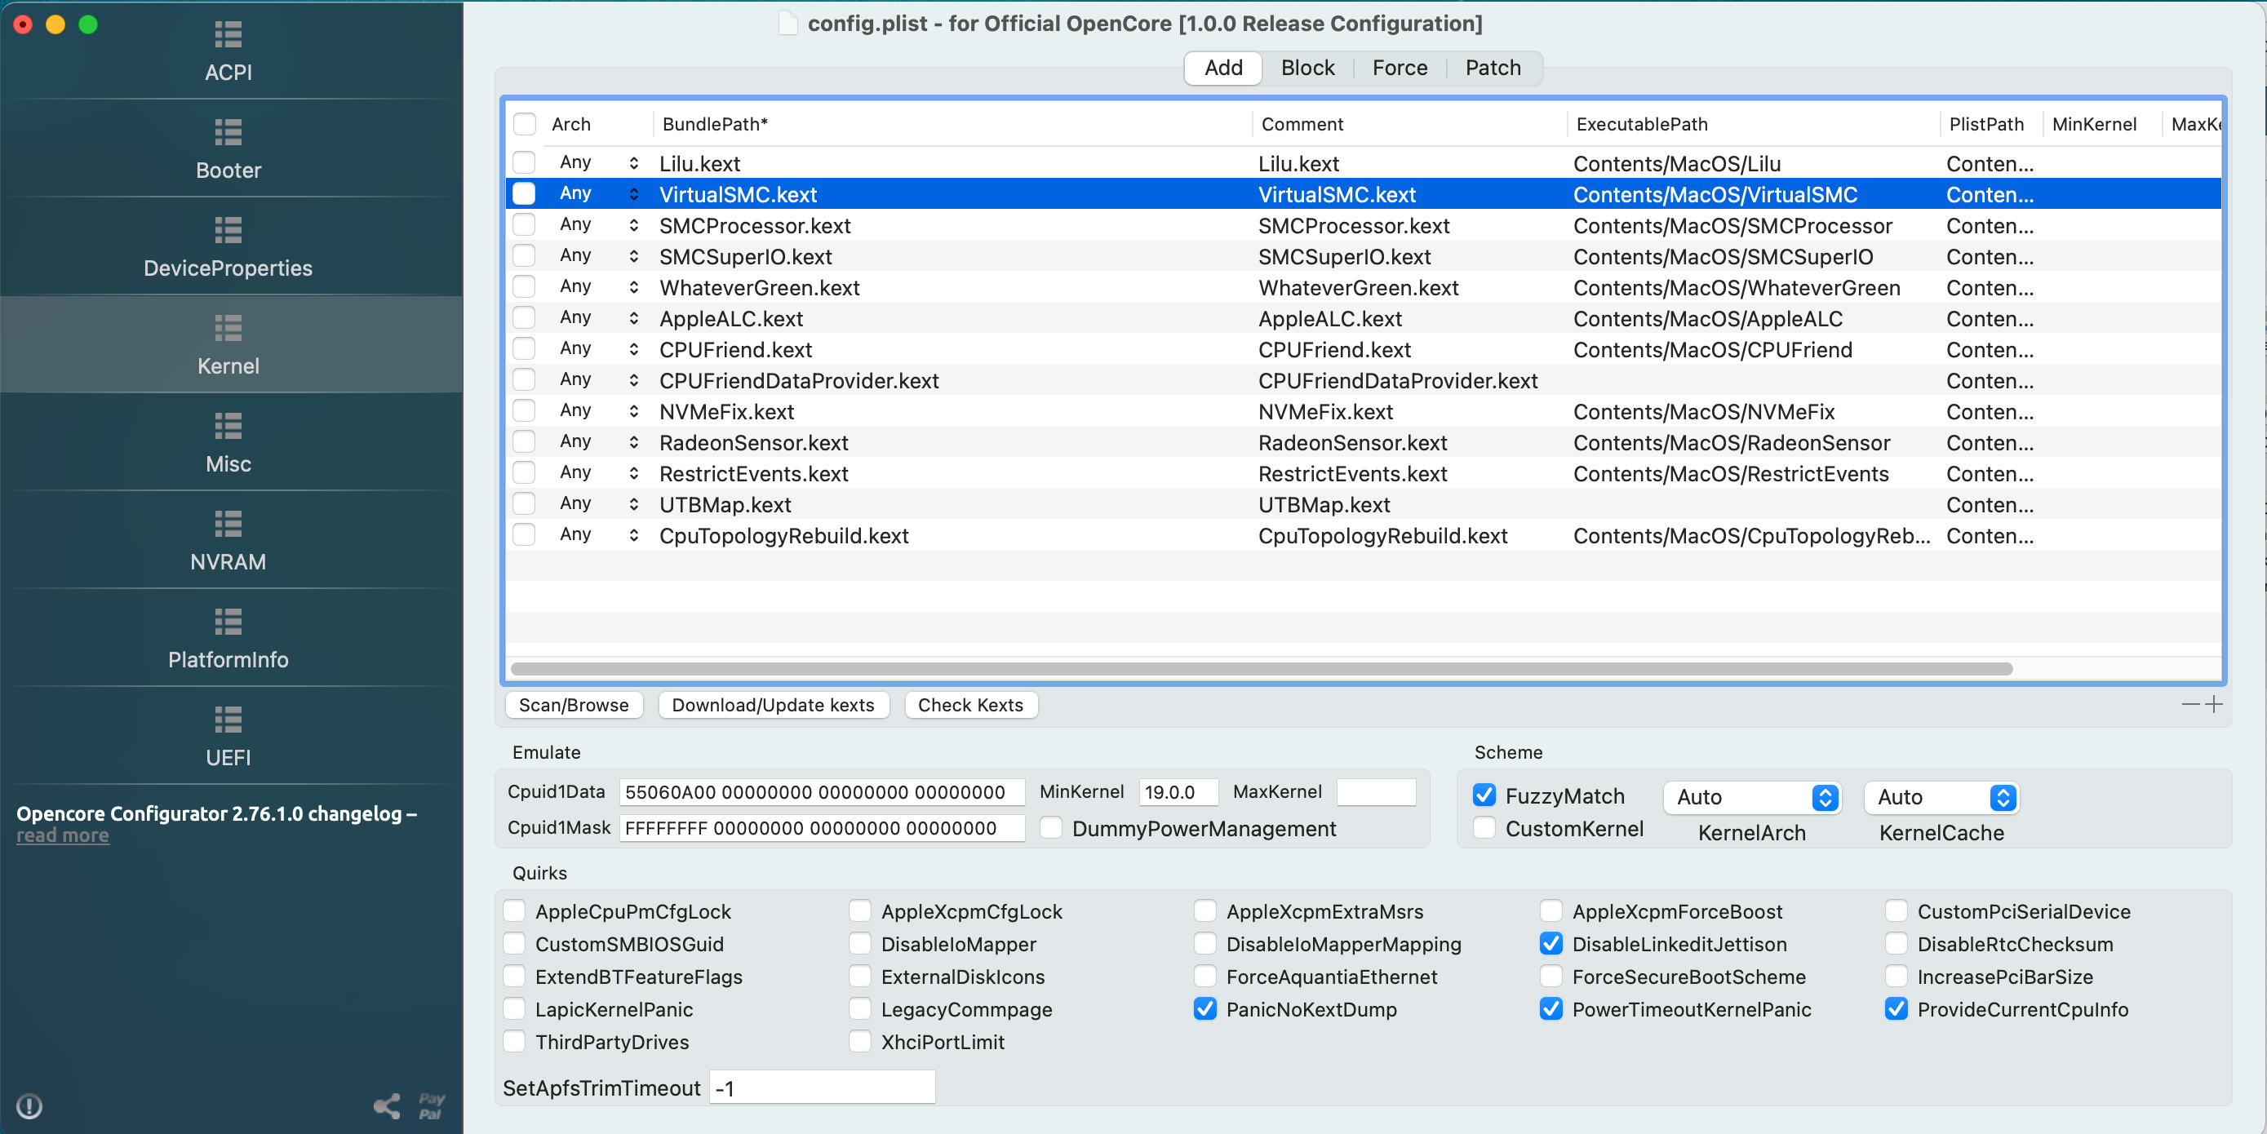The width and height of the screenshot is (2267, 1134).
Task: Enable the CustomKernel checkbox
Action: pyautogui.click(x=1484, y=828)
